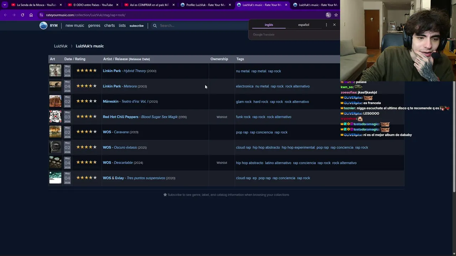
Task: Close the Profile: LuizVuk tab
Action: pos(230,5)
